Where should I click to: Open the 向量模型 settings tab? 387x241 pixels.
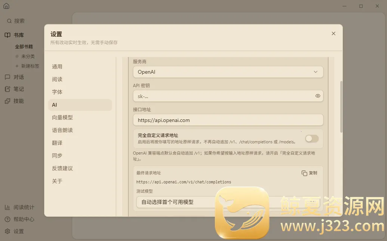[x=80, y=118]
